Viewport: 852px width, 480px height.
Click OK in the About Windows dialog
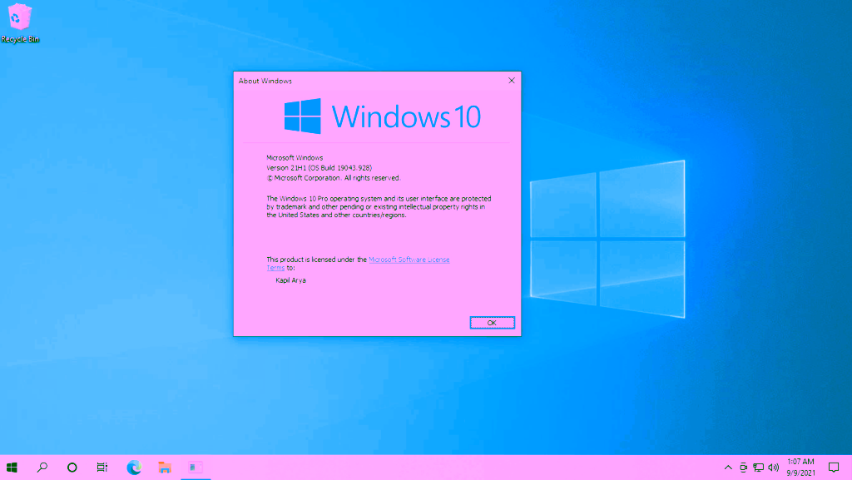[x=492, y=323]
